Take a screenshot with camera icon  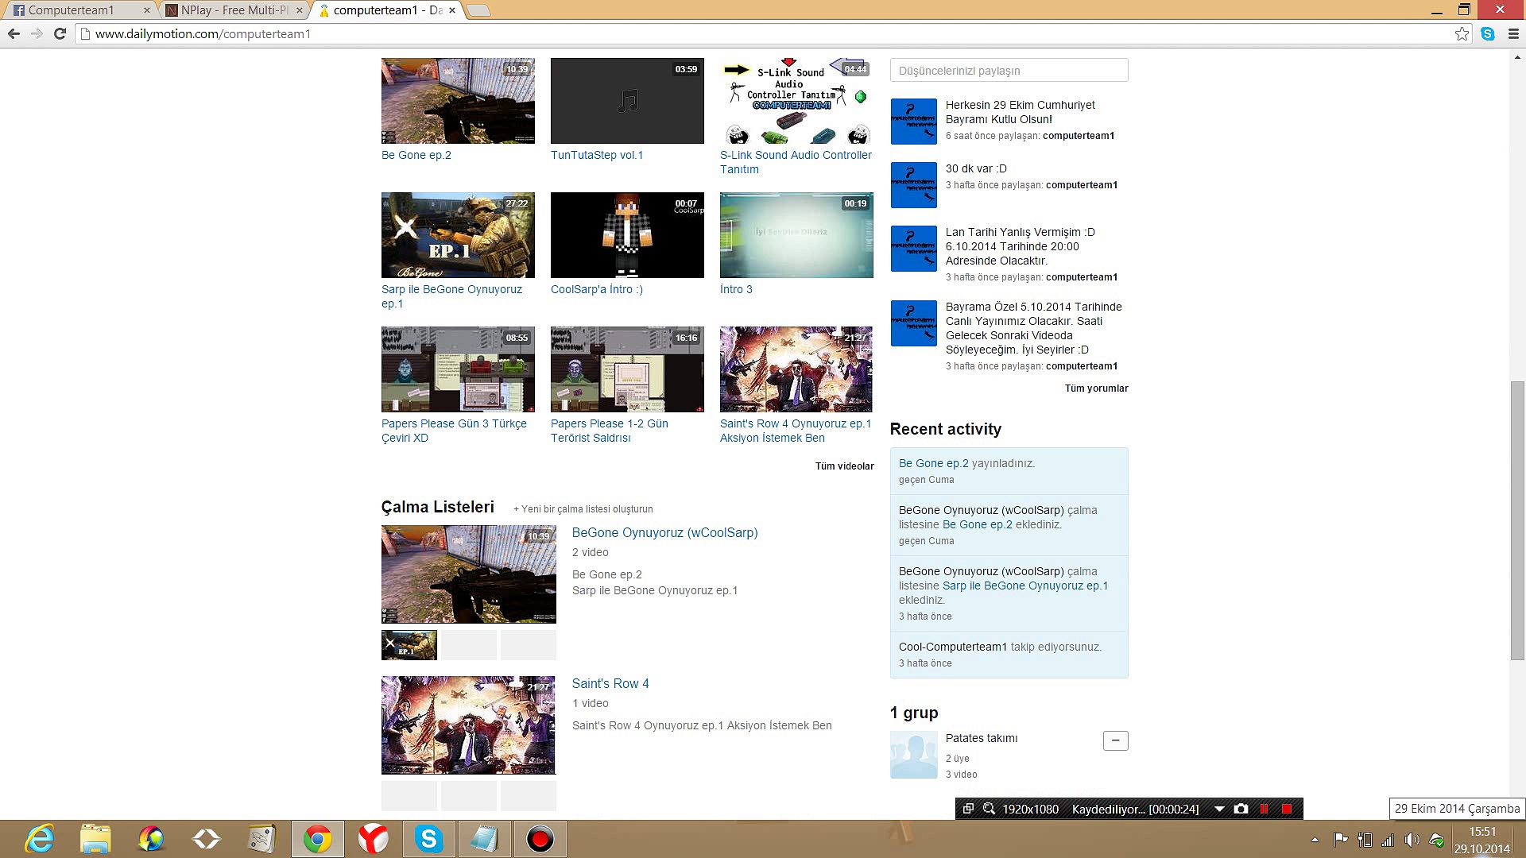[1241, 809]
